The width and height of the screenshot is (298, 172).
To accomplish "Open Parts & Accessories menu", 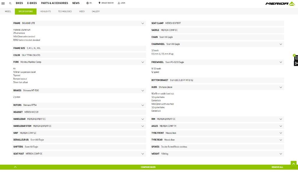I will point(54,3).
